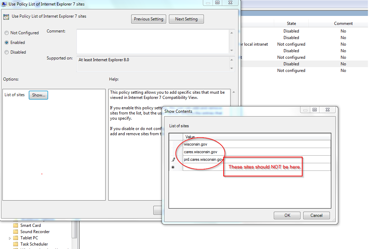This screenshot has height=249, width=369.
Task: Select the local intranet policy row
Action: pos(304,44)
